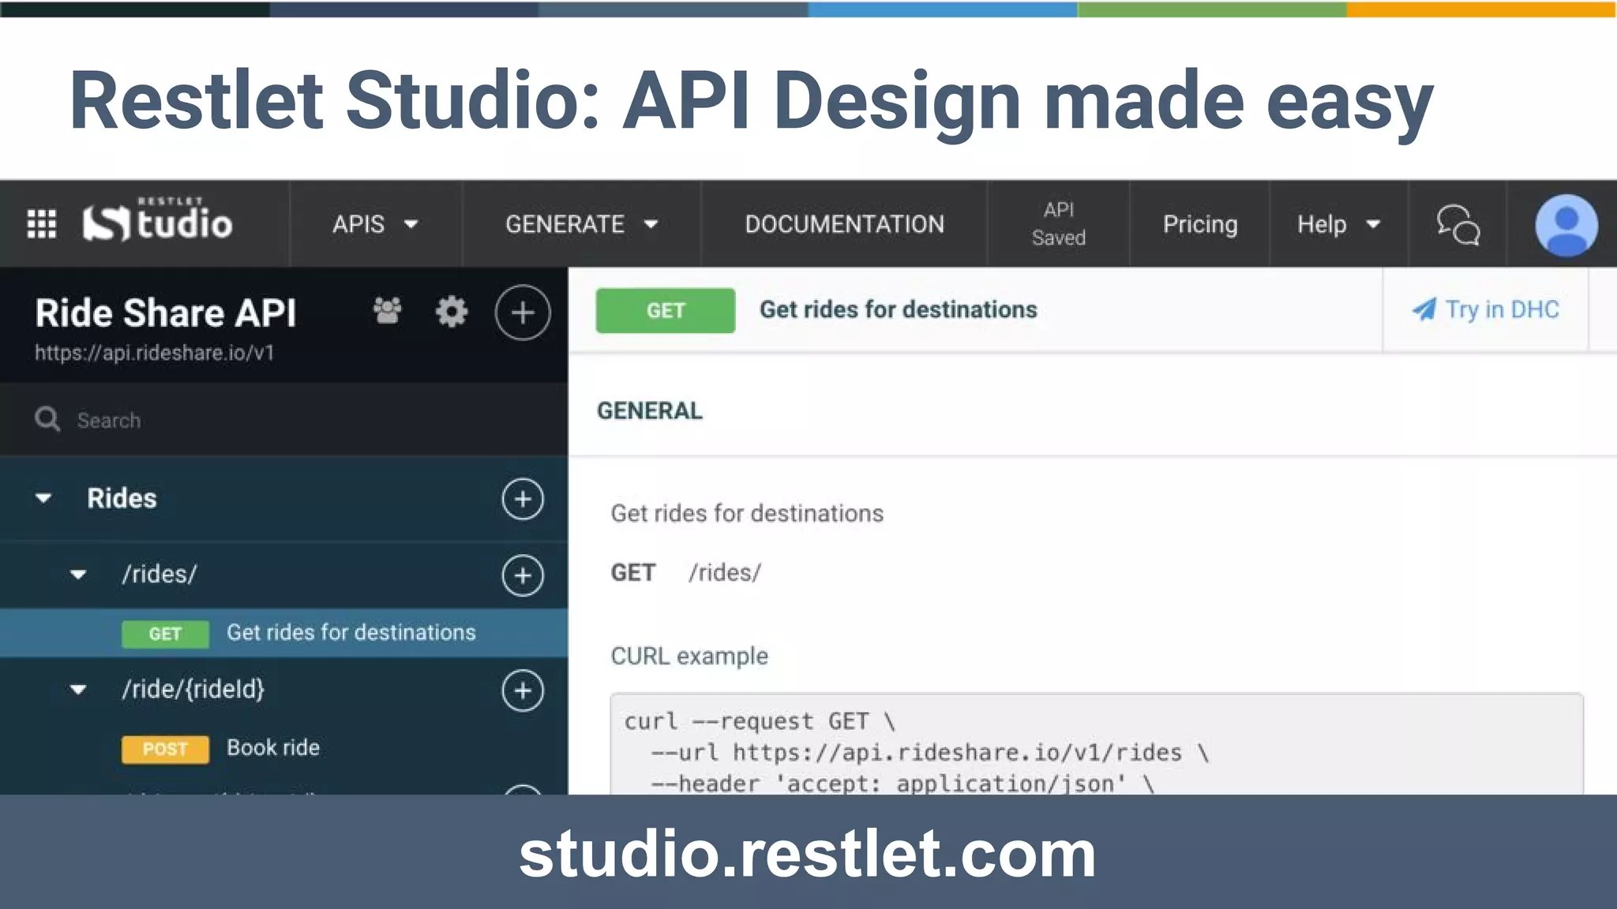The width and height of the screenshot is (1617, 909).
Task: Click the API Saved status
Action: 1058,224
